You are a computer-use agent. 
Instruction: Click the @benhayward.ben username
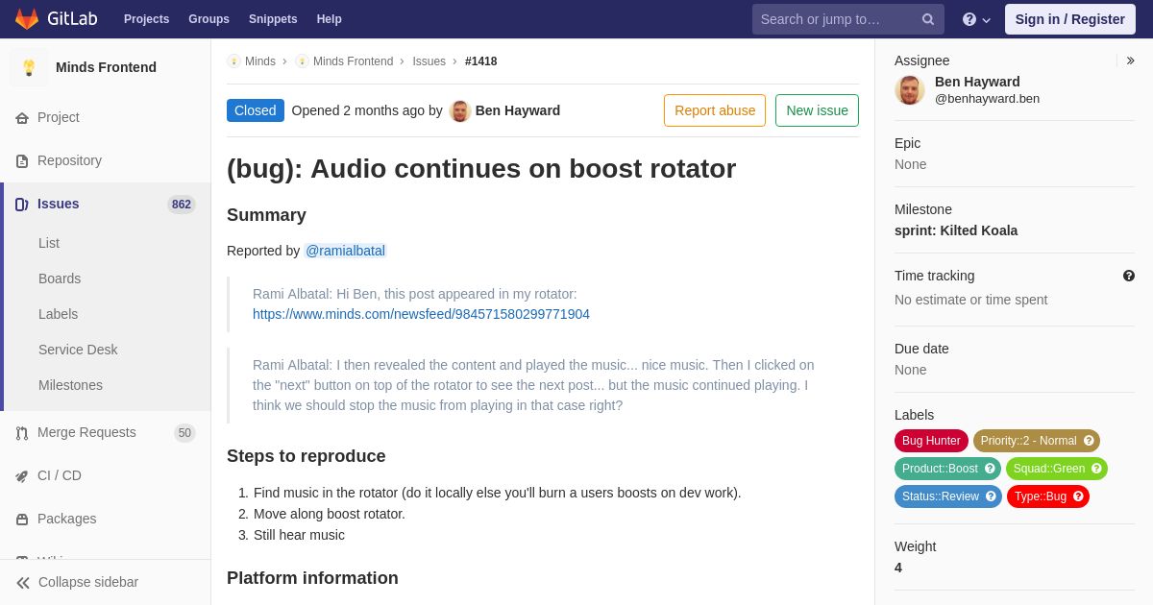(987, 98)
